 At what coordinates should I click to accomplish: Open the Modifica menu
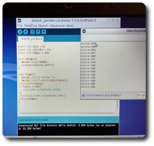30,26
